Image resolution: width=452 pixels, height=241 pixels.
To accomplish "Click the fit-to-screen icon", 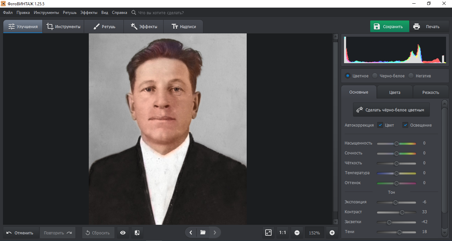I will pos(268,233).
